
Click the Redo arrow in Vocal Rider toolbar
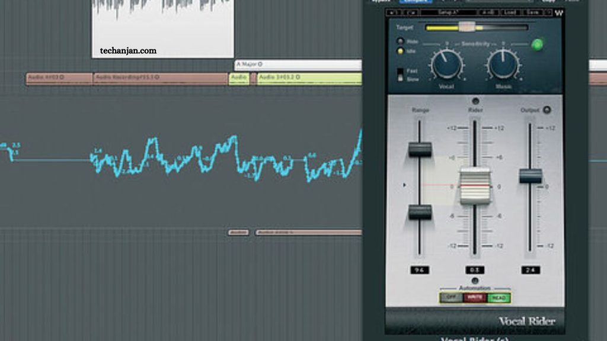click(411, 13)
